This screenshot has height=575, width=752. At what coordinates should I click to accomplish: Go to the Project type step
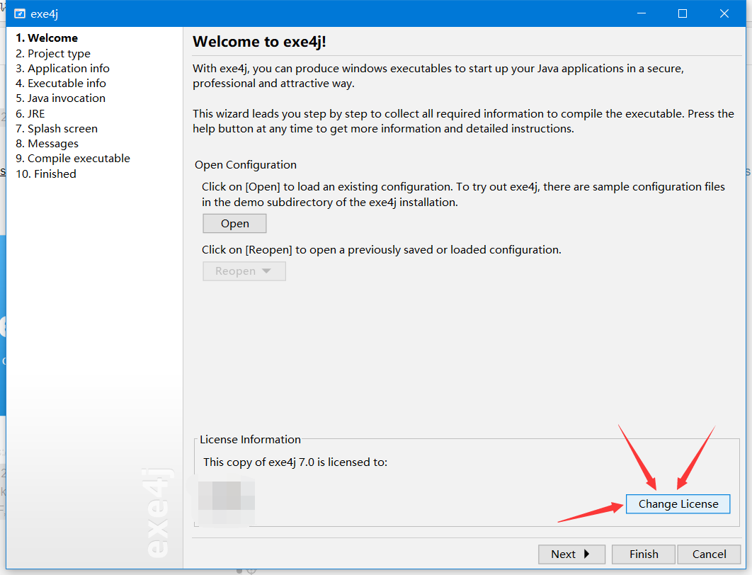pyautogui.click(x=53, y=53)
